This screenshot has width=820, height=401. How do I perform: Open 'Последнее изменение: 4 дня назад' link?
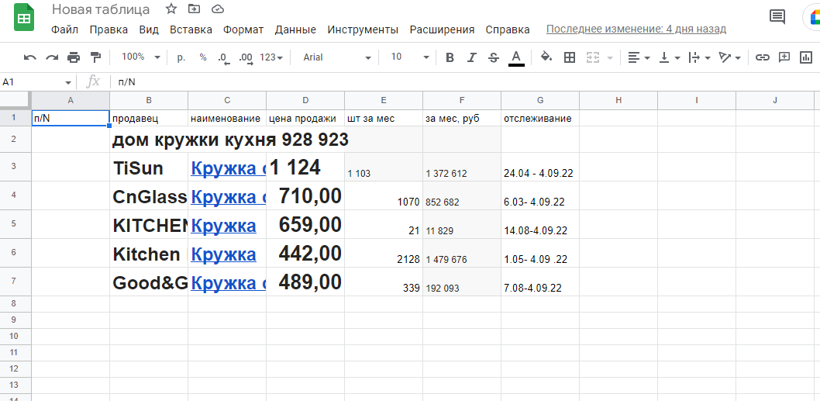coord(636,29)
